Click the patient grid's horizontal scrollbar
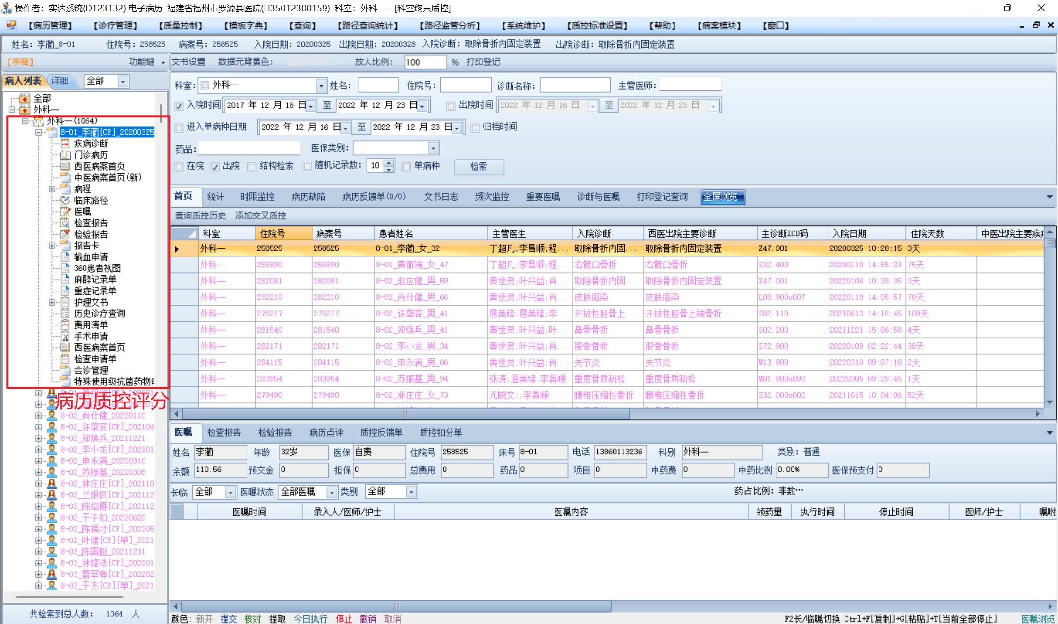This screenshot has height=624, width=1058. pos(405,414)
